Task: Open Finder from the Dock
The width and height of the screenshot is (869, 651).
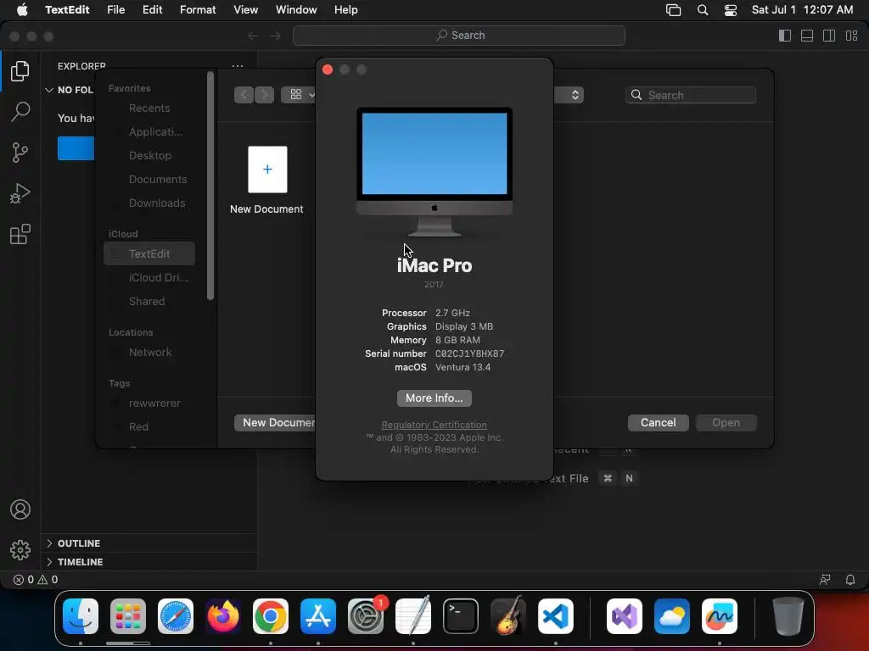Action: [x=81, y=616]
